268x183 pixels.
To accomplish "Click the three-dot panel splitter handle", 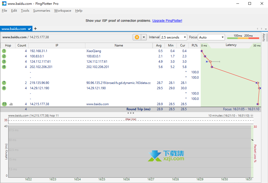I will (x=131, y=113).
